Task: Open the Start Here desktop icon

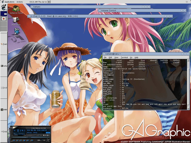Action: 16,21
